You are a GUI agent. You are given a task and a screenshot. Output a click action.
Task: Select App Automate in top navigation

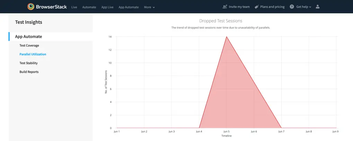tap(128, 7)
